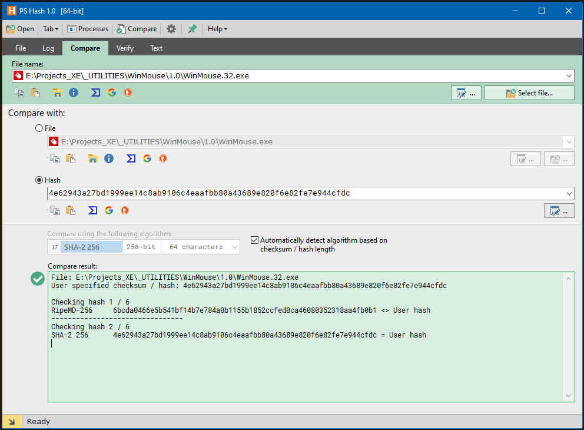584x430 pixels.
Task: Expand the Hash value dropdown list
Action: (x=569, y=193)
